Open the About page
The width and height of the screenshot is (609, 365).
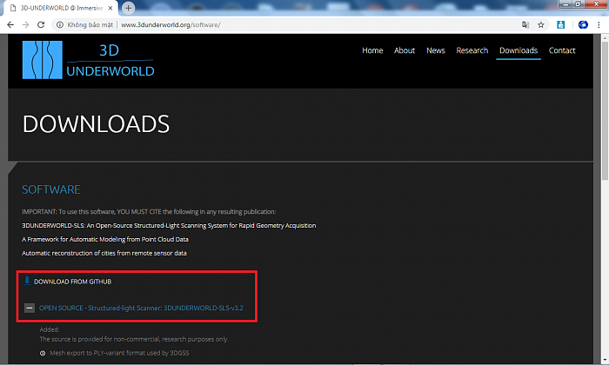(405, 50)
